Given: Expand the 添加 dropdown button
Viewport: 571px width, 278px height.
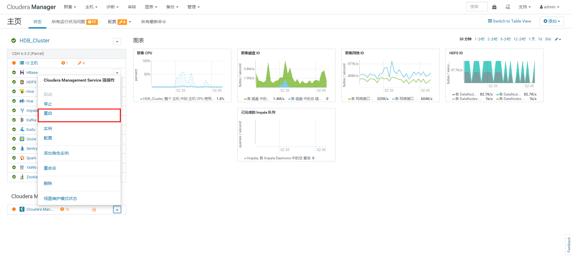Looking at the screenshot, I should click(x=552, y=21).
